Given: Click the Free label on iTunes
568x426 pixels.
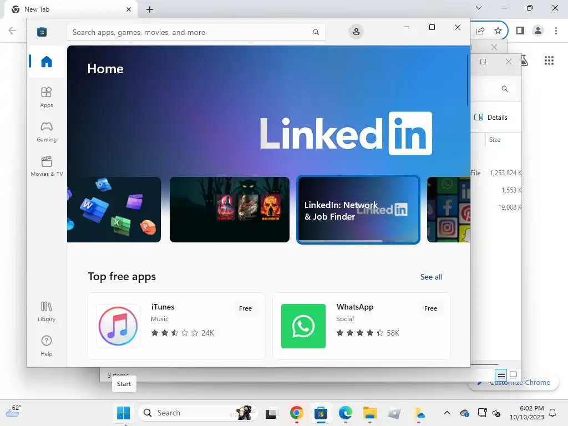Looking at the screenshot, I should pos(245,308).
